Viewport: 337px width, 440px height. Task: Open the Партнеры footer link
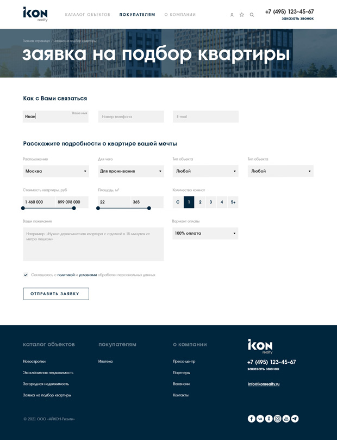click(x=182, y=372)
